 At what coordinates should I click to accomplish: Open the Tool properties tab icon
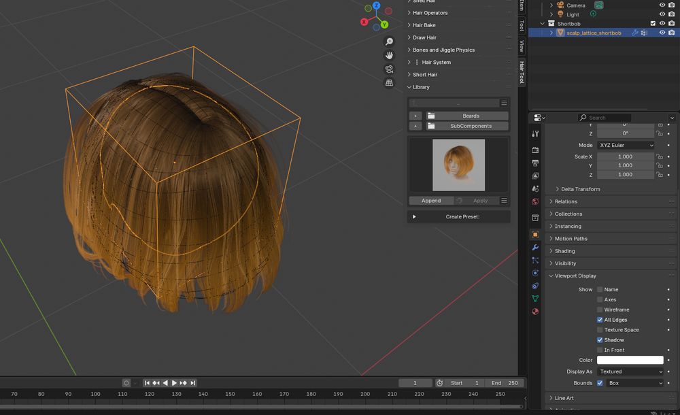[535, 134]
